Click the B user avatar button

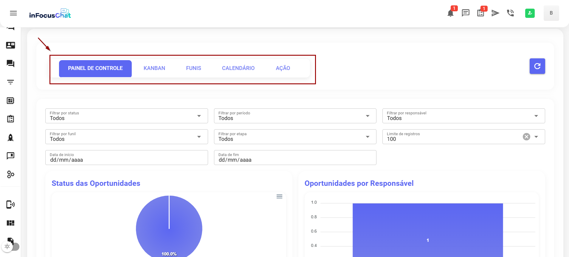(551, 13)
